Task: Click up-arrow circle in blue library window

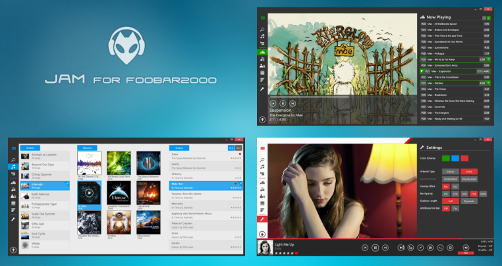Action: click(x=13, y=250)
